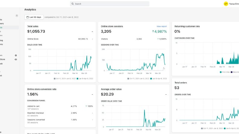Viewport: 239px width, 134px height.
Task: Click the 3,083 visitors count
Action: coord(139,39)
